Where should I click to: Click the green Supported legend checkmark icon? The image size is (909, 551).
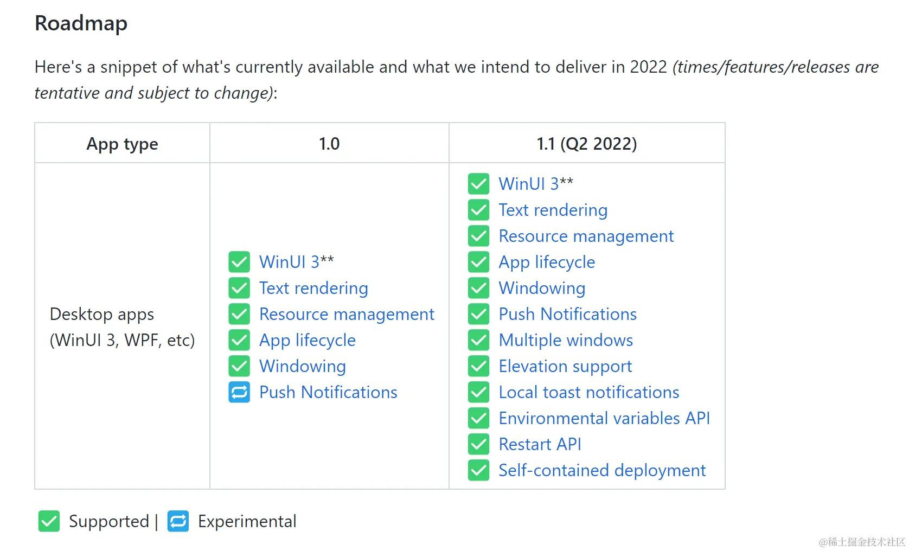[49, 521]
